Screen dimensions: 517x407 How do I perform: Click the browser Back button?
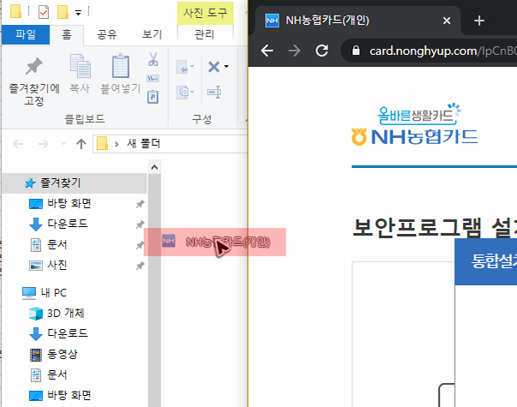pyautogui.click(x=267, y=51)
